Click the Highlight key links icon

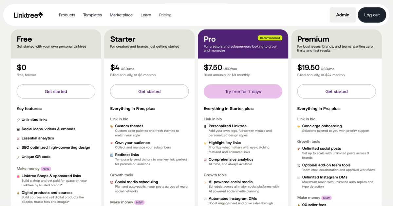click(x=205, y=143)
